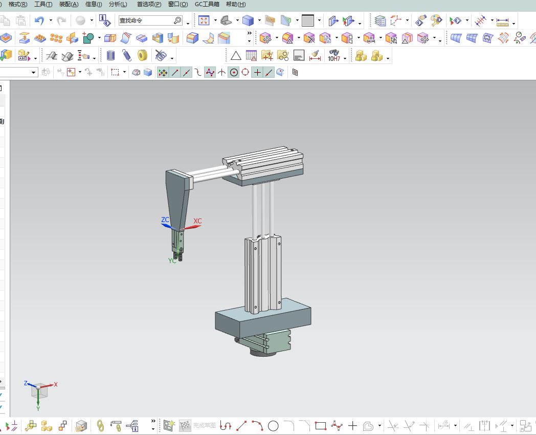The image size is (536, 435).
Task: Select the sketch line tool
Action: [241, 426]
